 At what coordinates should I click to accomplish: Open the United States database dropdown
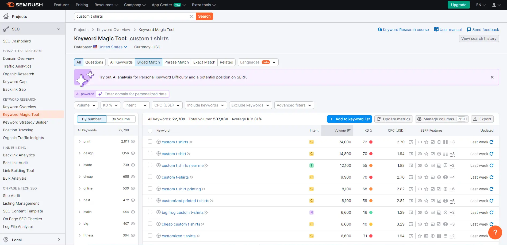pos(110,47)
